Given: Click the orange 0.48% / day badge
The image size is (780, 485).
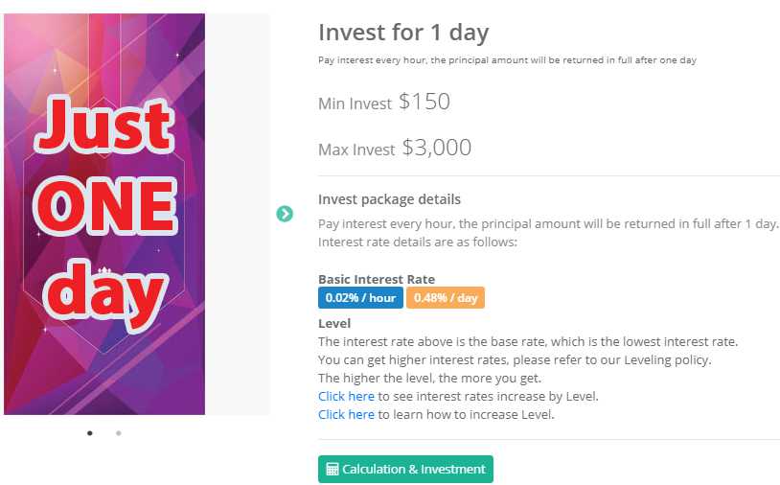Looking at the screenshot, I should pyautogui.click(x=446, y=298).
